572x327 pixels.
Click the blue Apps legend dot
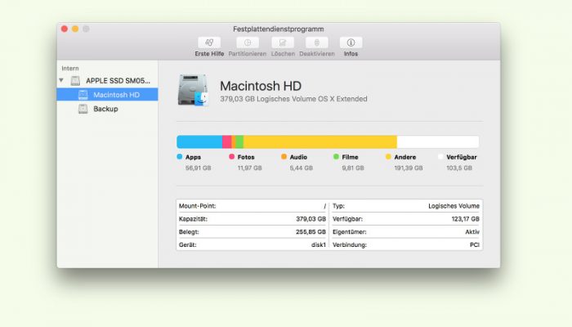[180, 157]
